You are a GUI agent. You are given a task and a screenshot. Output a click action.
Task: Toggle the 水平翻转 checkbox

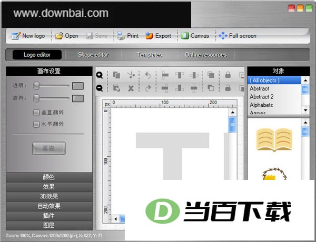coord(36,124)
